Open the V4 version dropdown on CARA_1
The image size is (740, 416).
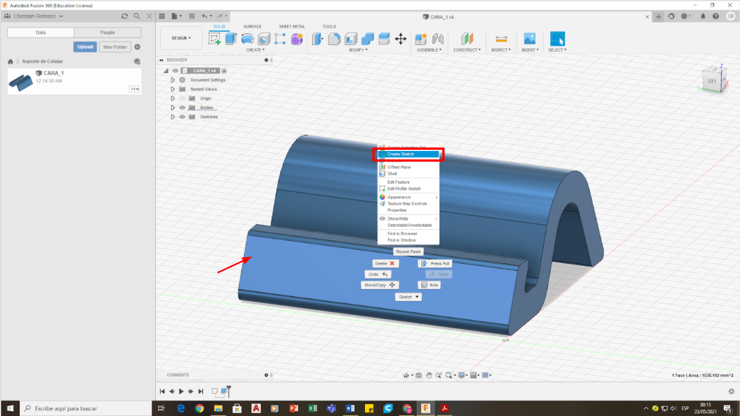(134, 89)
